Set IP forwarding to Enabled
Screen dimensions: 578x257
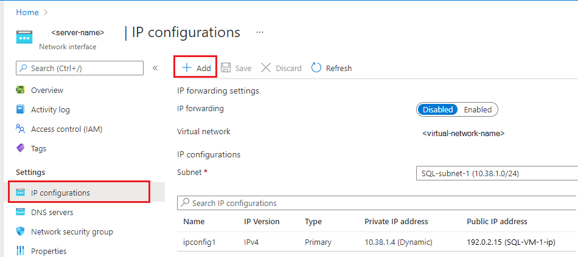pyautogui.click(x=478, y=110)
